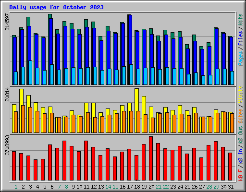This screenshot has width=246, height=192.
Task: Click day 27 on the x-axis
Action: click(x=202, y=187)
